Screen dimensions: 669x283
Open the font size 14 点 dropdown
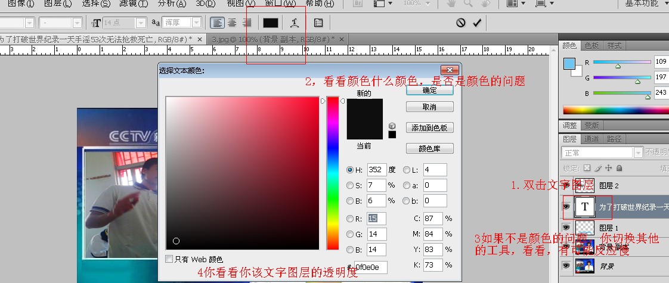click(142, 23)
